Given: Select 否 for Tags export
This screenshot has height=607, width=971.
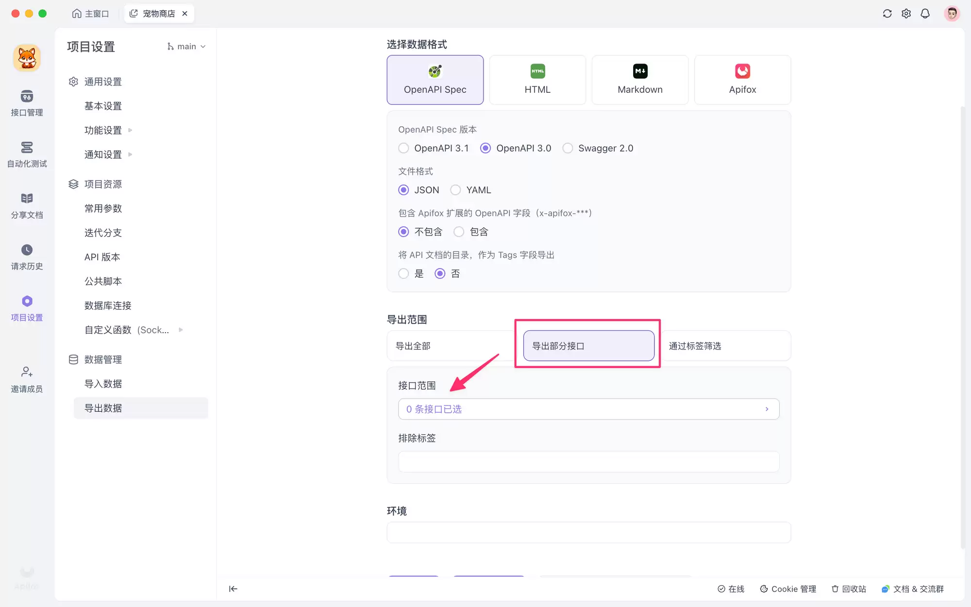Looking at the screenshot, I should [440, 273].
